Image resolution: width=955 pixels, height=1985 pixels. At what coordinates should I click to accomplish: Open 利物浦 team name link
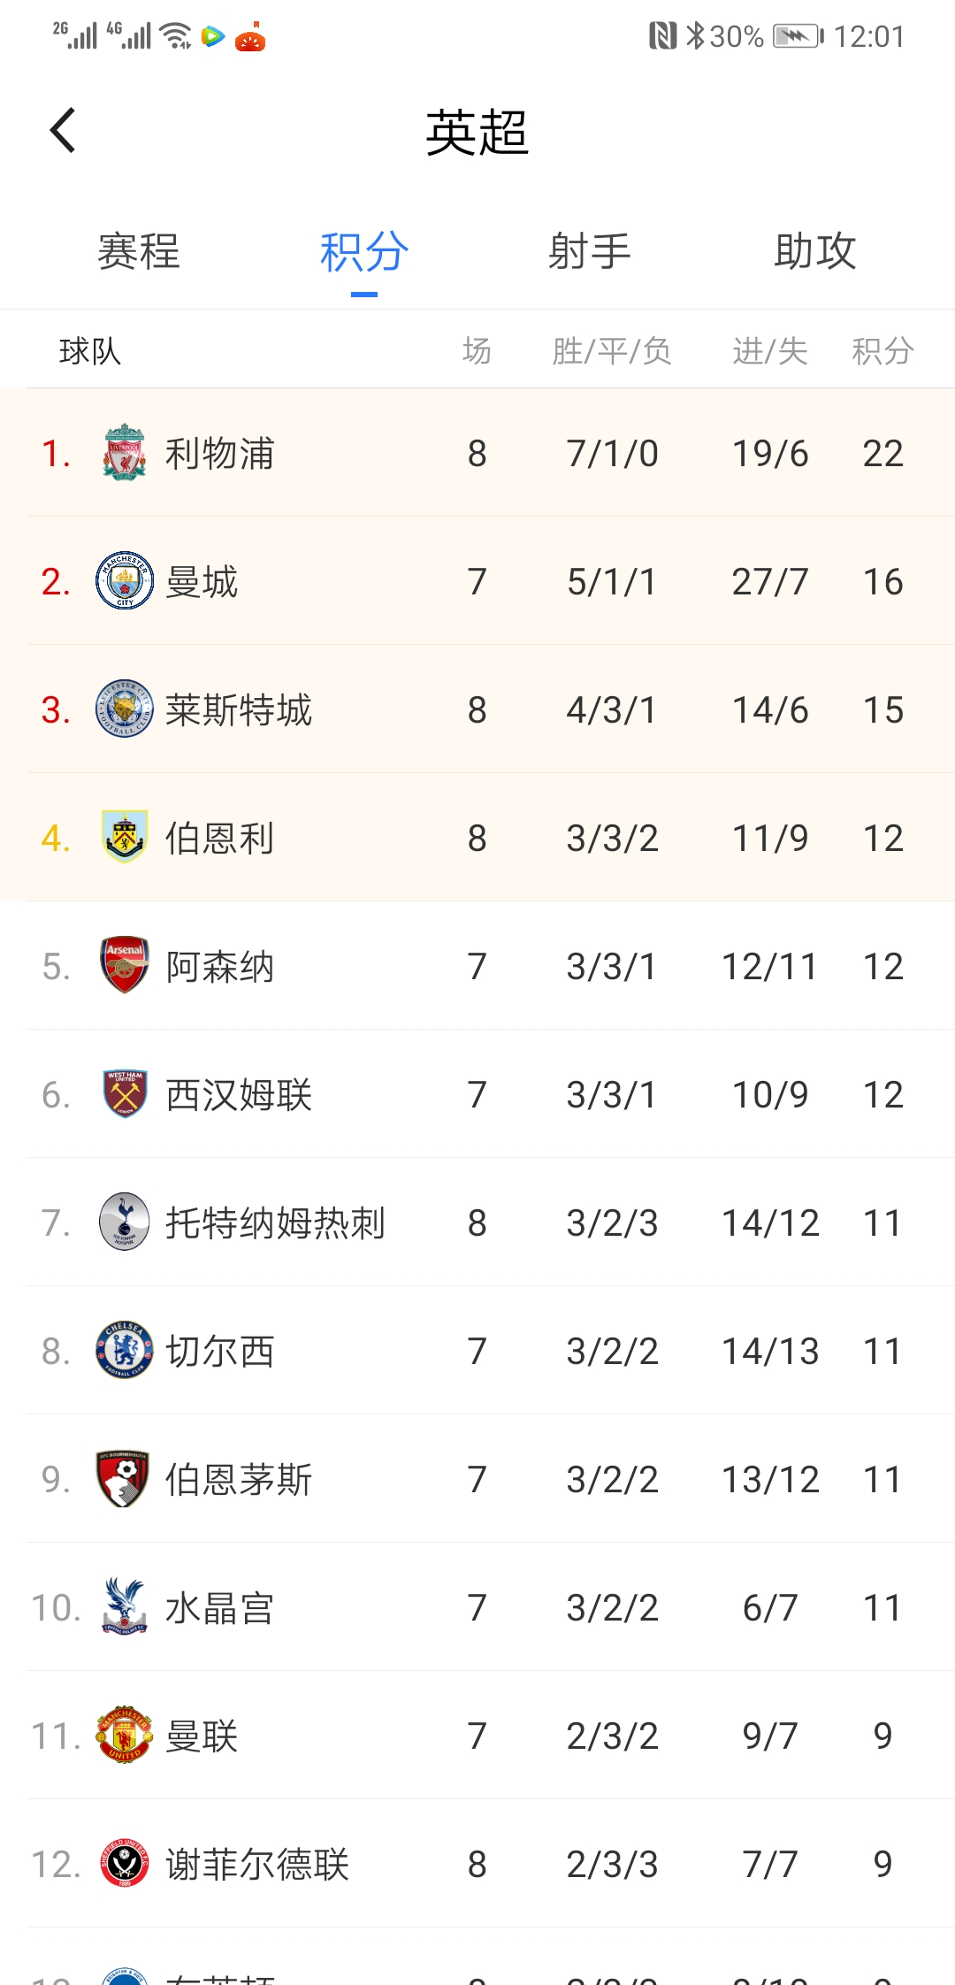(220, 454)
